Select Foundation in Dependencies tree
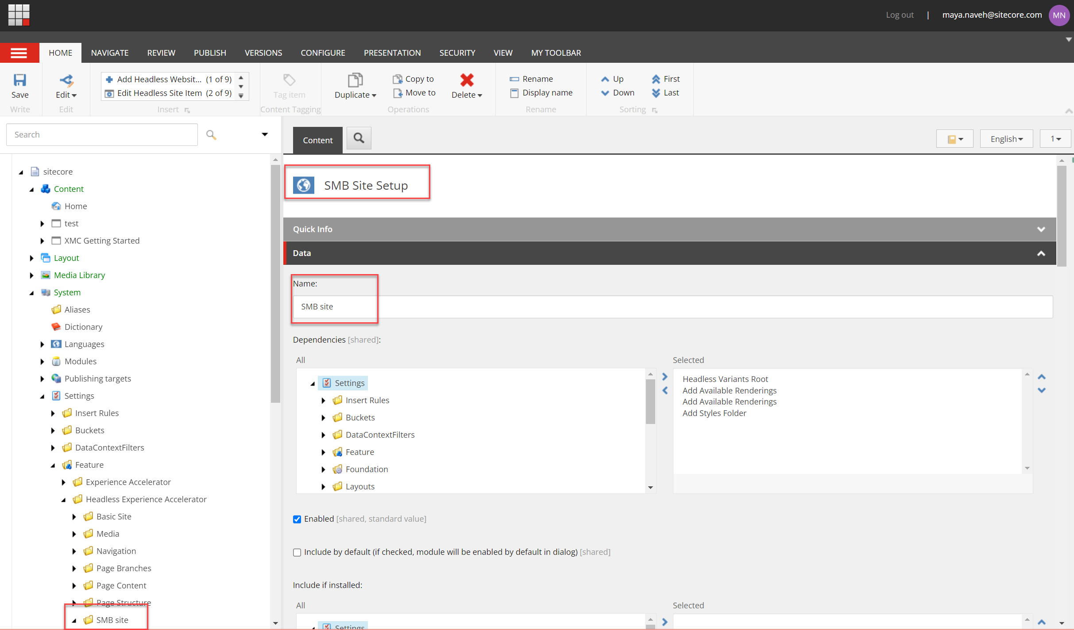 point(367,469)
